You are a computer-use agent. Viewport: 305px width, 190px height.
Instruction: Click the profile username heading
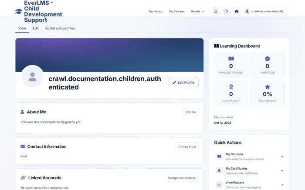[x=105, y=83]
